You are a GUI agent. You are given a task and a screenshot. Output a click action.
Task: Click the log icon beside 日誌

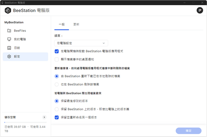point(9,48)
